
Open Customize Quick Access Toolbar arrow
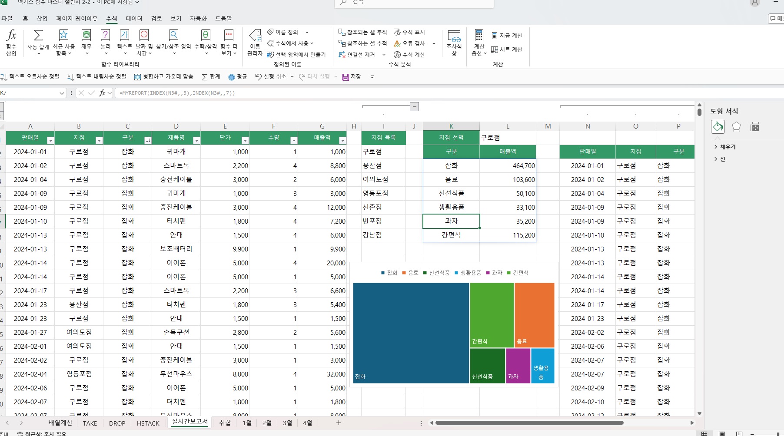coord(372,77)
